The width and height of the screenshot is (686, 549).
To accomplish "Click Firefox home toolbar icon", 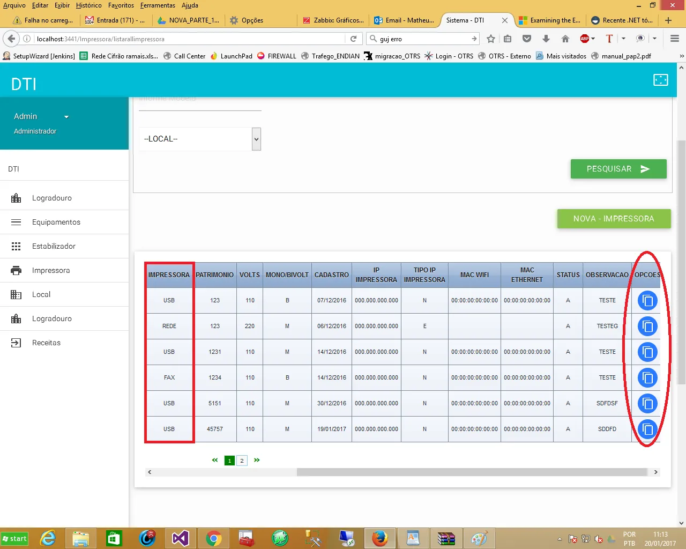I will pos(565,39).
